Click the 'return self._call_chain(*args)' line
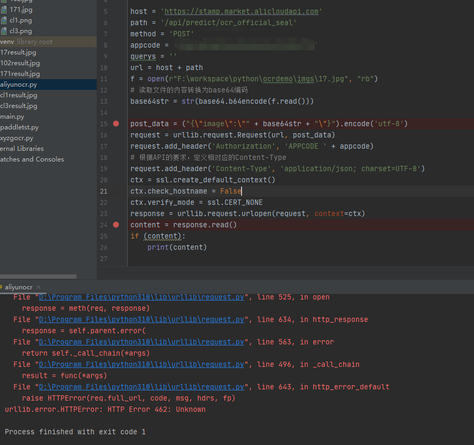The image size is (474, 445). tap(86, 353)
